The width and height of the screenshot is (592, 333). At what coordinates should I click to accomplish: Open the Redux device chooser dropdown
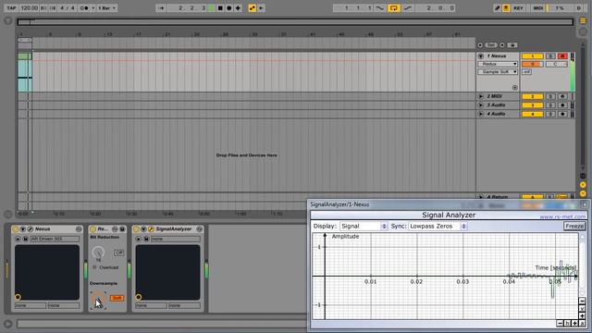coord(498,64)
